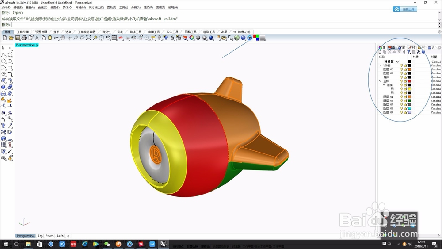The image size is (442, 249).
Task: Open the Perspective viewport title dropdown arrow
Action: tap(37, 45)
